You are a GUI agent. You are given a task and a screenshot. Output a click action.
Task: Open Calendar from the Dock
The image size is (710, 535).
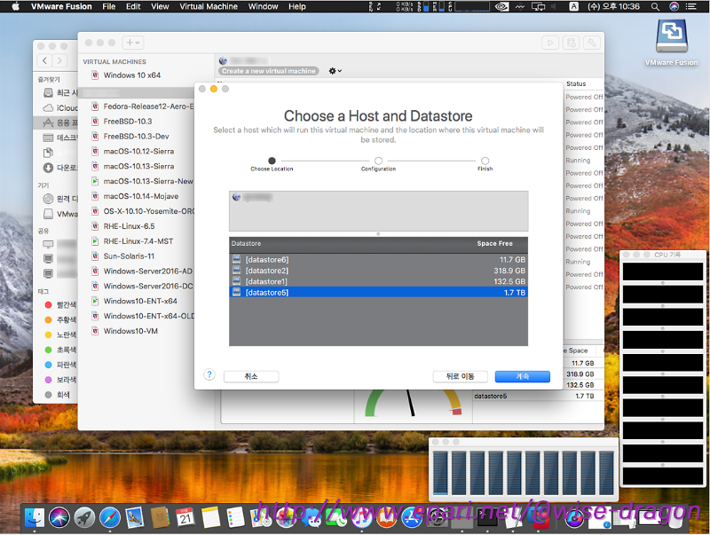click(185, 518)
